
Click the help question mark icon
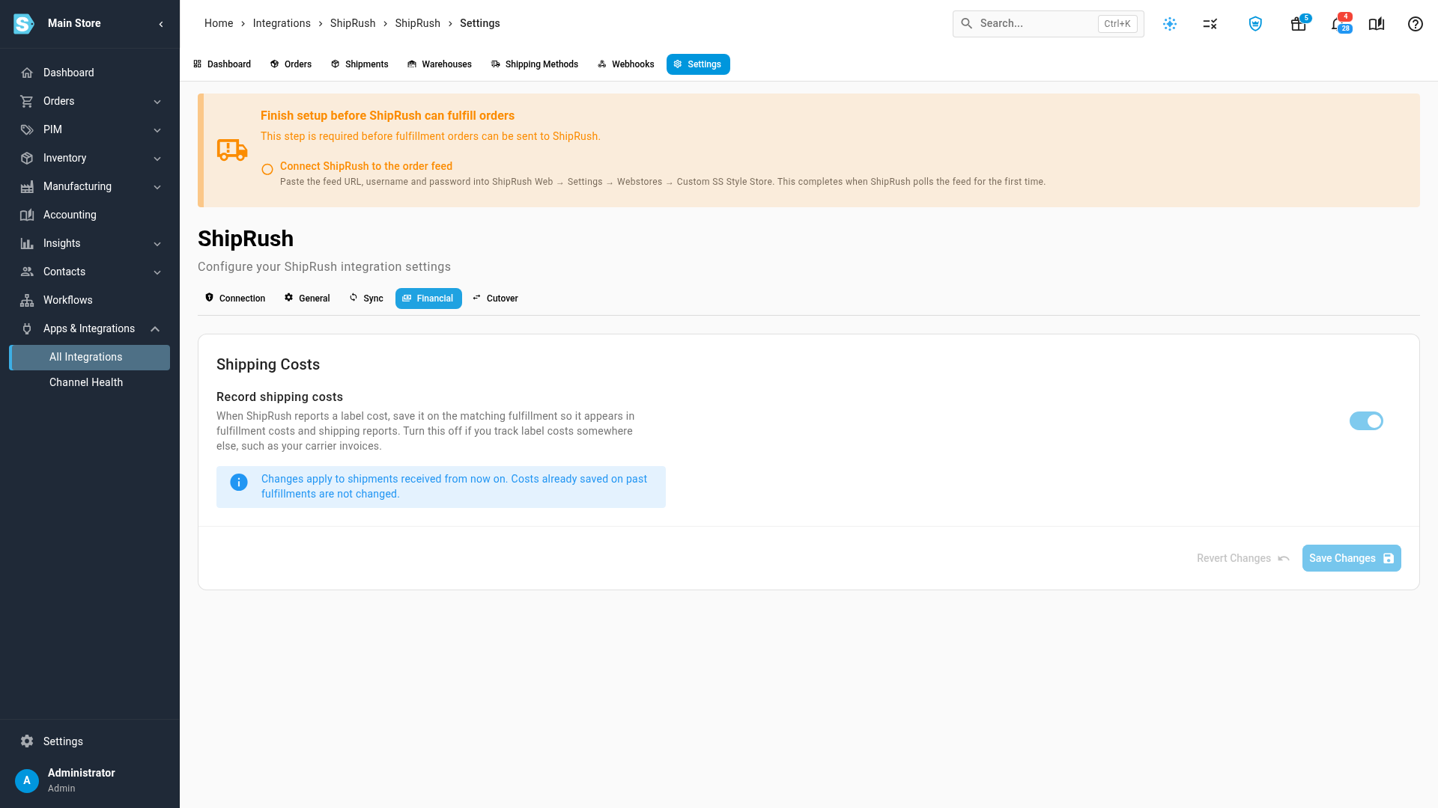(1416, 24)
